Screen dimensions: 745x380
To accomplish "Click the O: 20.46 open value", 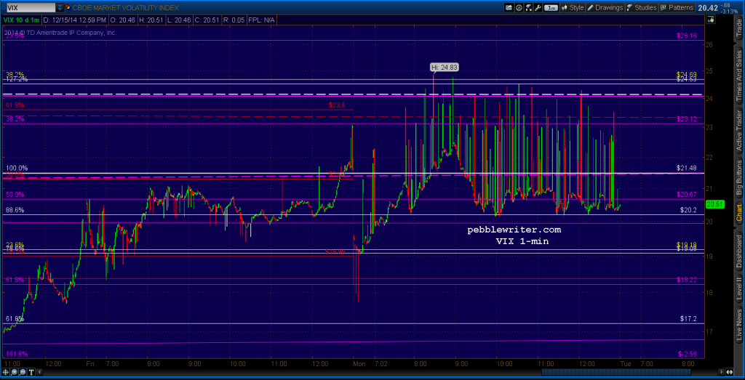I will (123, 20).
